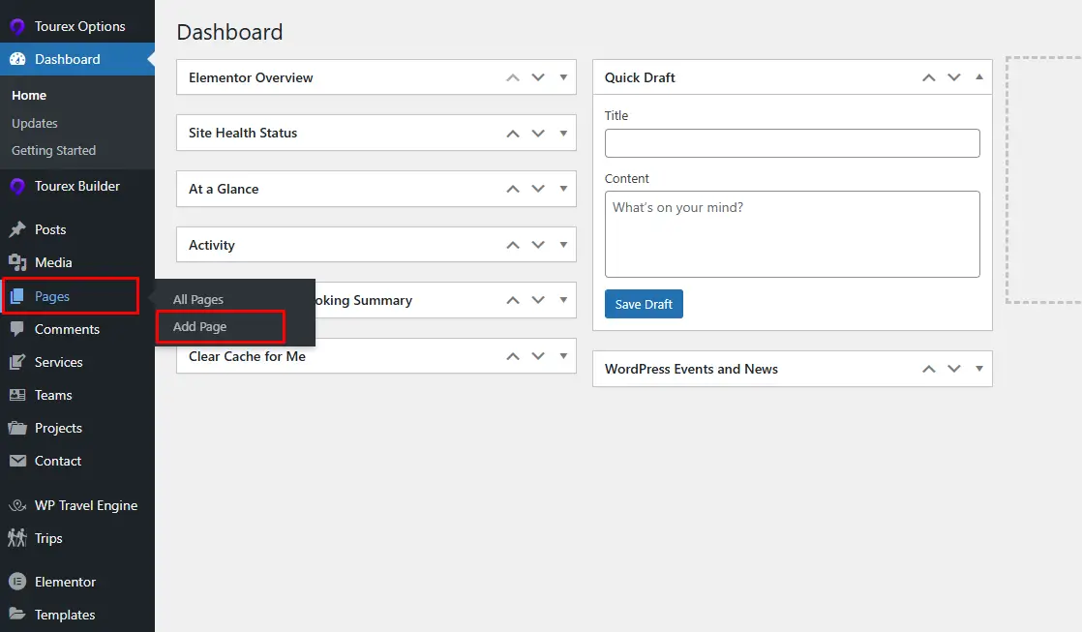The width and height of the screenshot is (1082, 632).
Task: Toggle the Elementor Overview panel
Action: pos(564,77)
